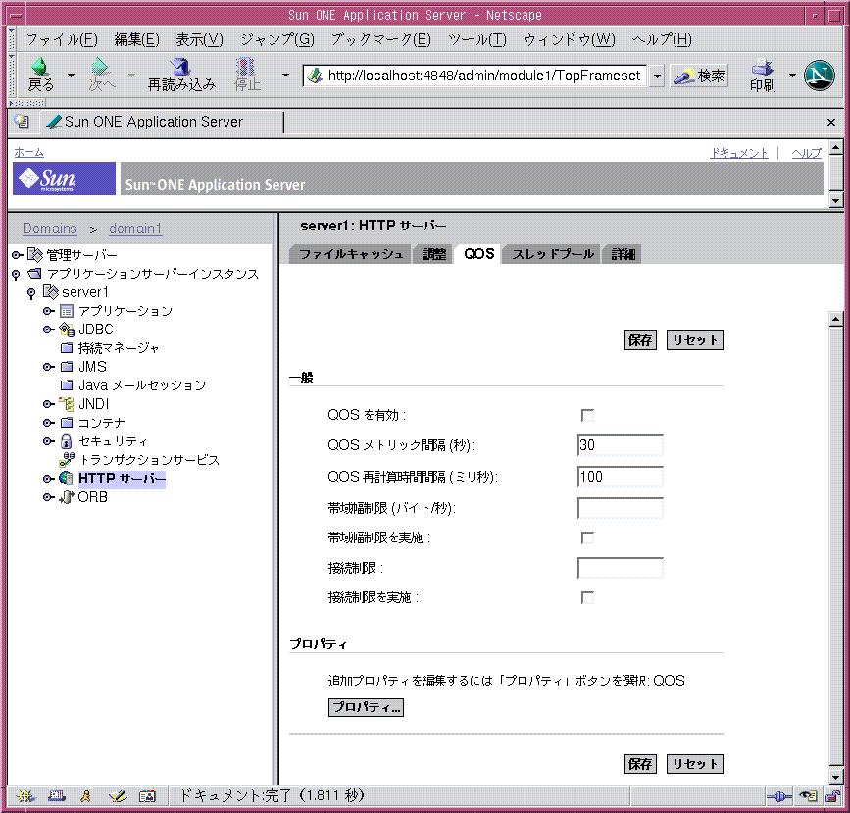Open the Back button history dropdown
This screenshot has height=813, width=850.
coord(71,76)
